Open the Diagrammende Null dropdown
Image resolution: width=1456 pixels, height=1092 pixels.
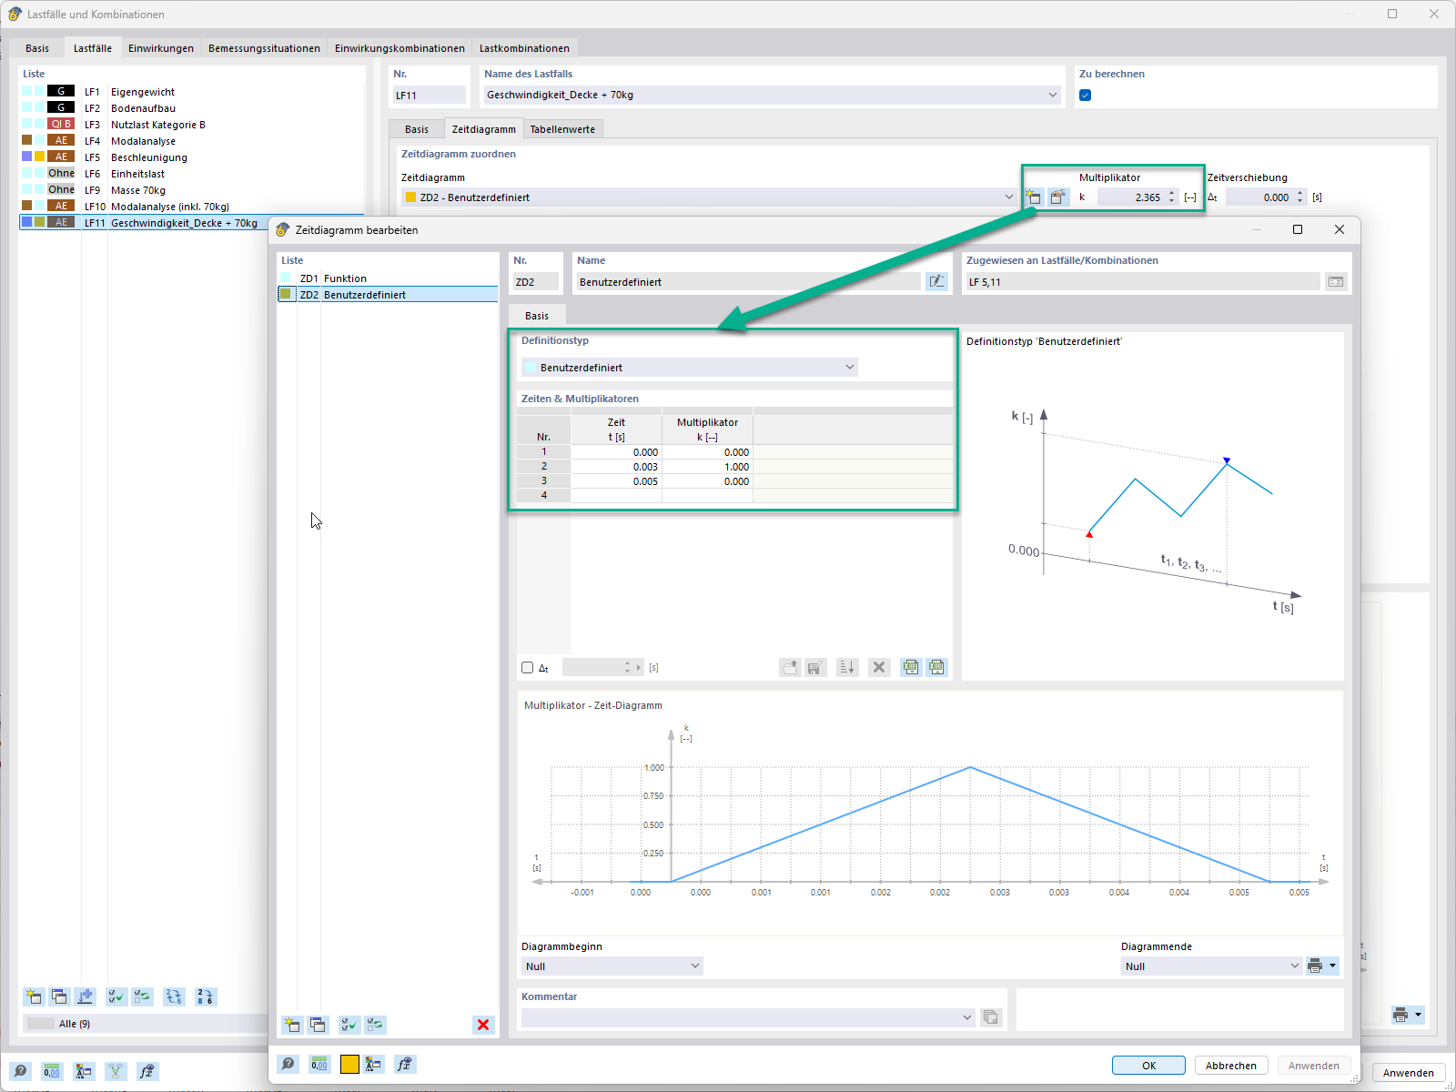(x=1211, y=966)
